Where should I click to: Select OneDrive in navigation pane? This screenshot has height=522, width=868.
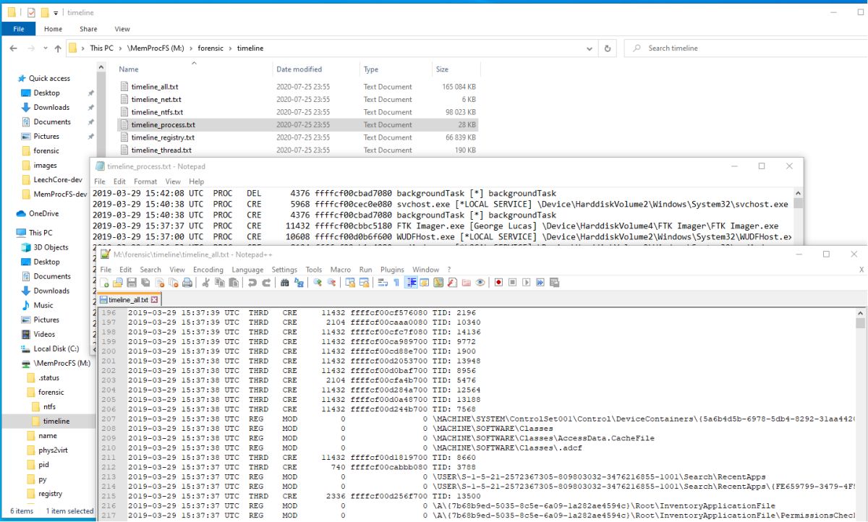(44, 214)
